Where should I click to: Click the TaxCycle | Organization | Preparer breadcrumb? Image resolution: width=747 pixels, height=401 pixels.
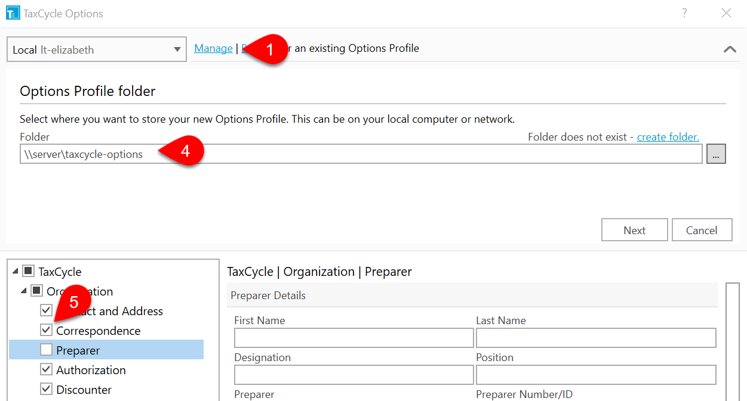tap(319, 272)
